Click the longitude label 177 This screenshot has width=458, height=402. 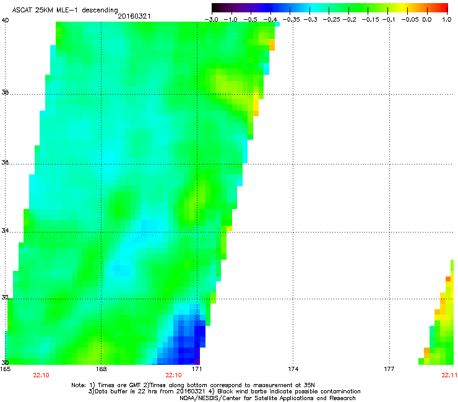click(389, 369)
